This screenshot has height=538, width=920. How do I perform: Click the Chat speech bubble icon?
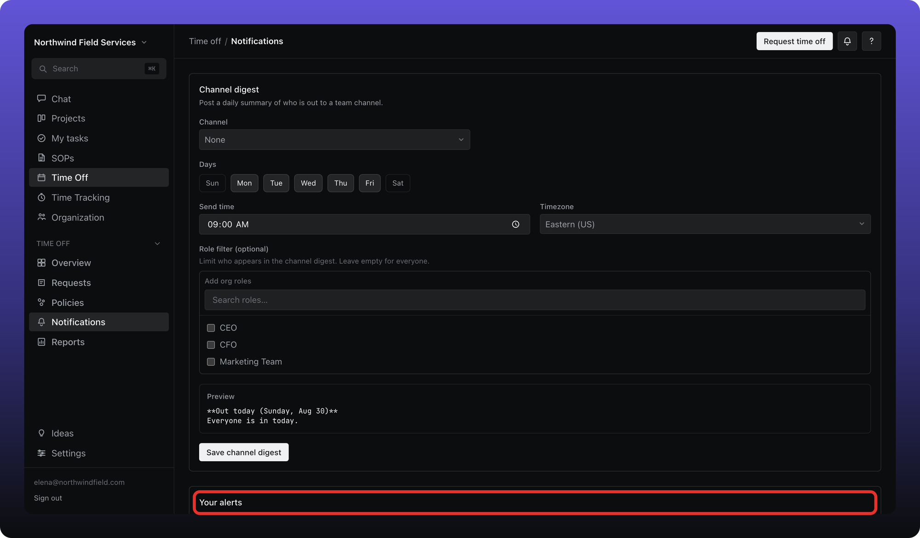(x=41, y=98)
